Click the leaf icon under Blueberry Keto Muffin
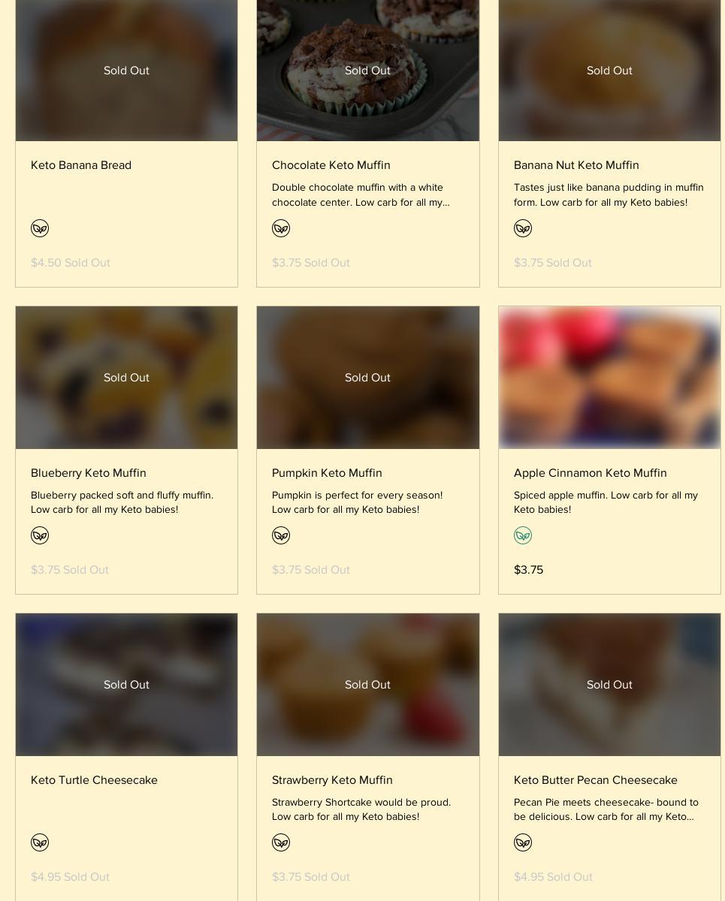The width and height of the screenshot is (725, 901). coord(40,535)
